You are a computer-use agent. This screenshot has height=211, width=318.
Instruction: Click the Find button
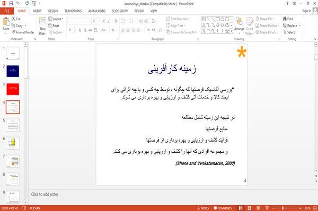tap(288, 19)
